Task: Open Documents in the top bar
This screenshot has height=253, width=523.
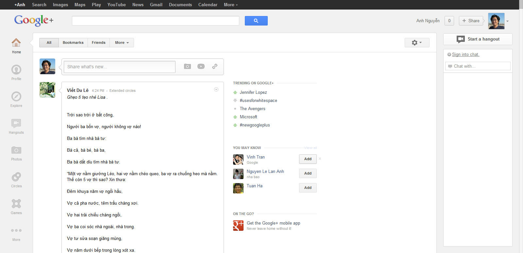Action: [x=180, y=5]
